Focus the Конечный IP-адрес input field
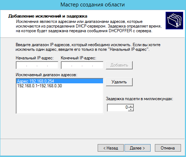186x157 pixels. pyautogui.click(x=82, y=65)
